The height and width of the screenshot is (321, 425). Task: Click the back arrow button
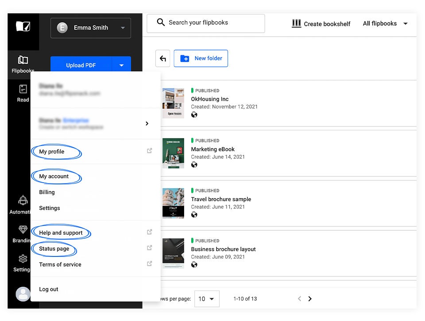(x=162, y=58)
